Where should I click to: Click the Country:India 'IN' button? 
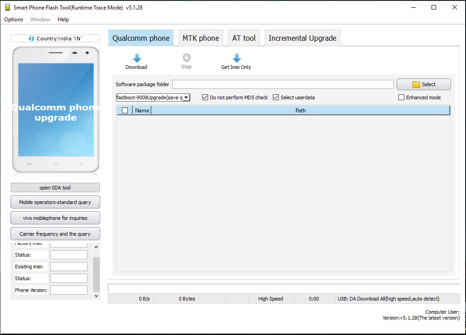55,39
